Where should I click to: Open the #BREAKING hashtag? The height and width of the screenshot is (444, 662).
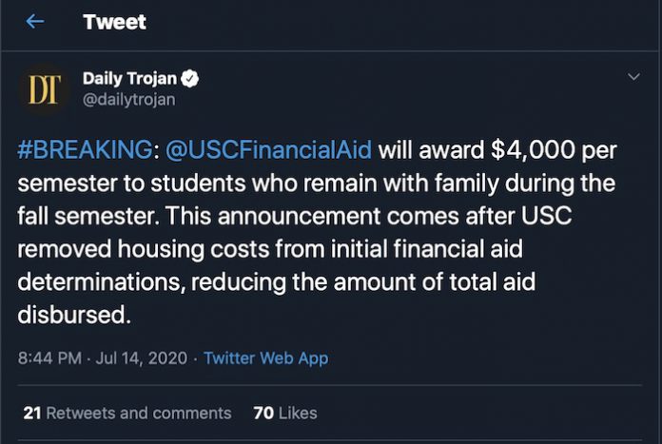click(x=85, y=150)
